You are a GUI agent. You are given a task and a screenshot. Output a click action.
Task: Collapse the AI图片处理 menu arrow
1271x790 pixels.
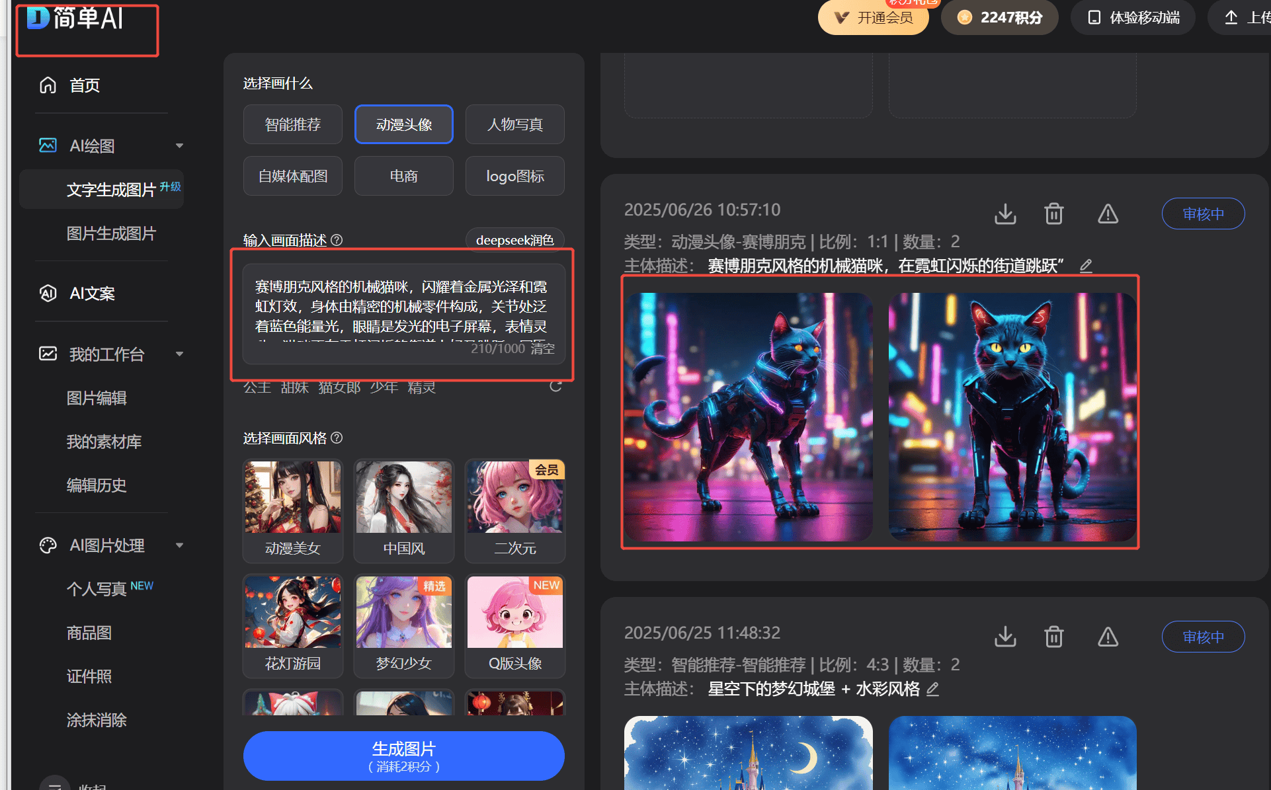(179, 545)
